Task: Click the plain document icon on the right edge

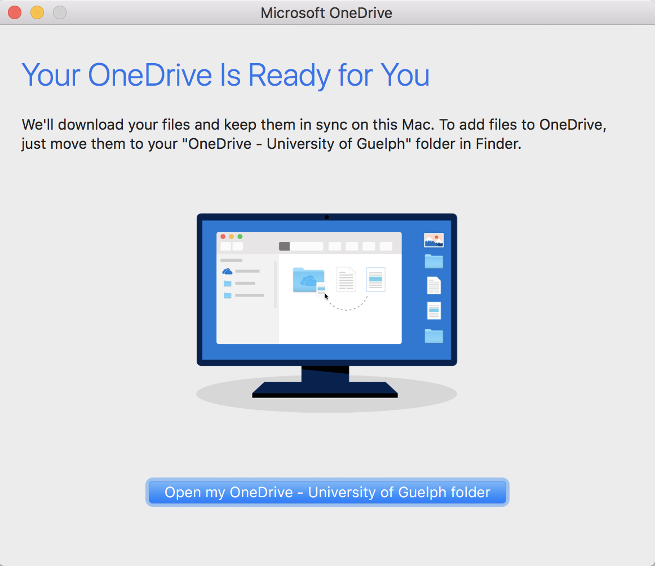Action: [433, 286]
